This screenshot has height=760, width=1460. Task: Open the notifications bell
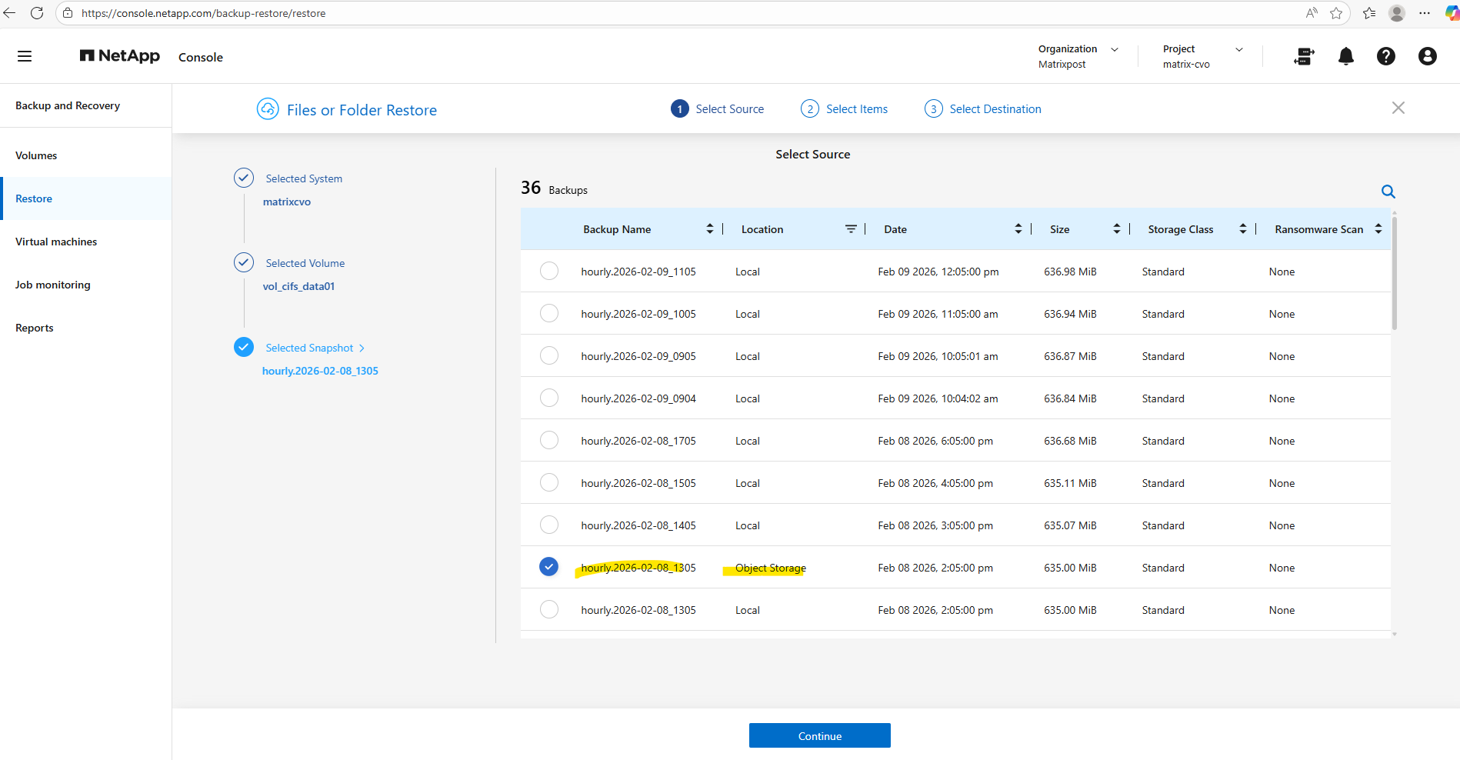[1345, 56]
